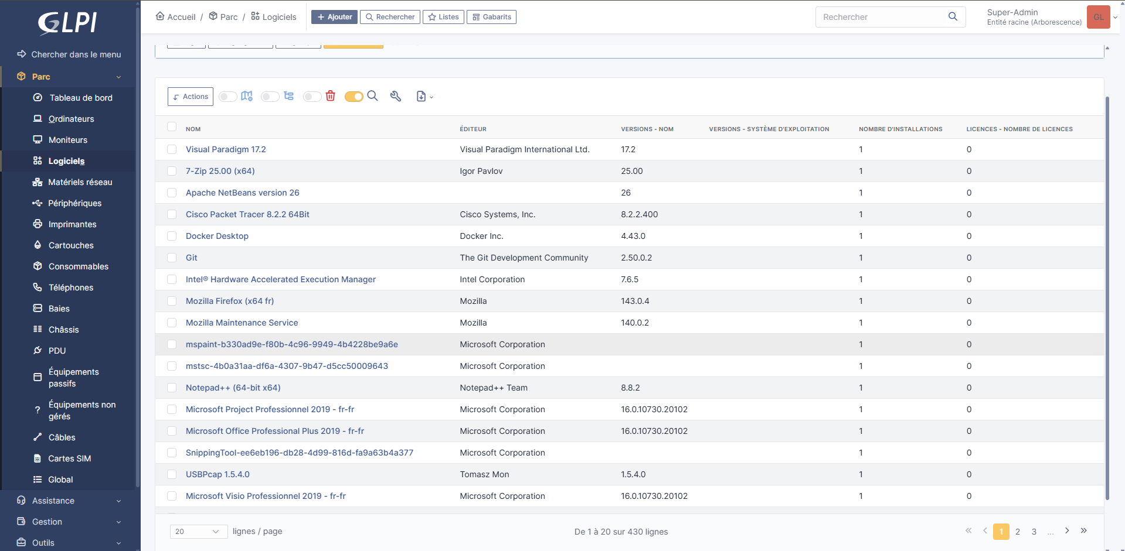Go to page 3
The height and width of the screenshot is (551, 1125).
1034,531
